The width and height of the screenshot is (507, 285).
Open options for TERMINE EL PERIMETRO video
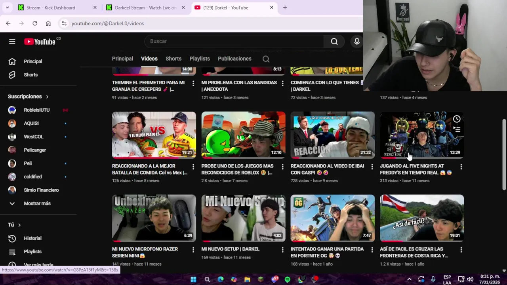pyautogui.click(x=193, y=83)
